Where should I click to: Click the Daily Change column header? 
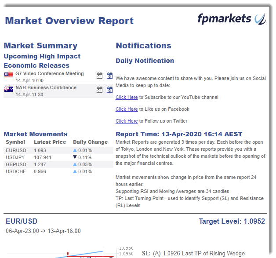tap(90, 142)
